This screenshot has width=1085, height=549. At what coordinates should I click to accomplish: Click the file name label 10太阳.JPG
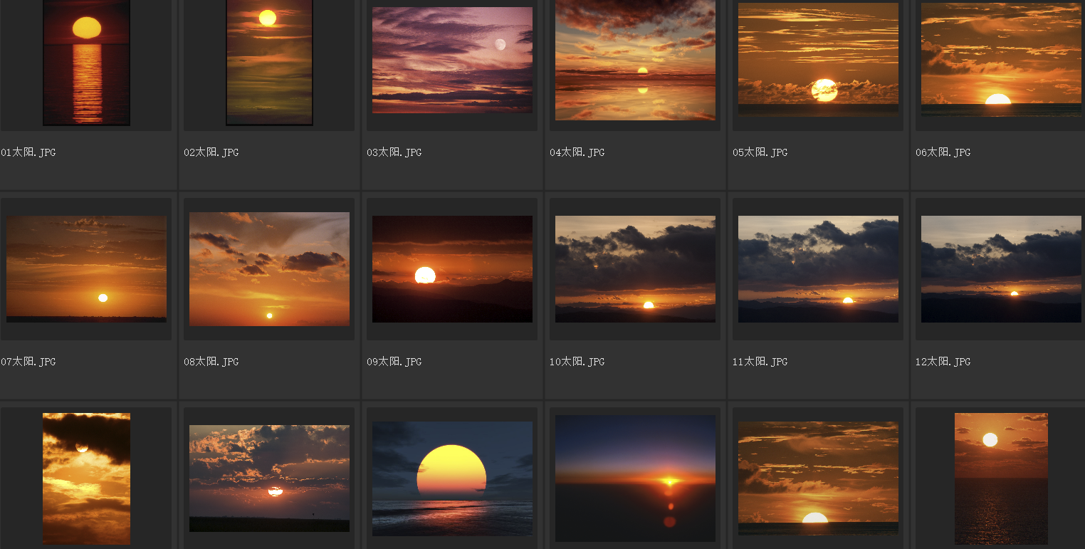click(577, 362)
